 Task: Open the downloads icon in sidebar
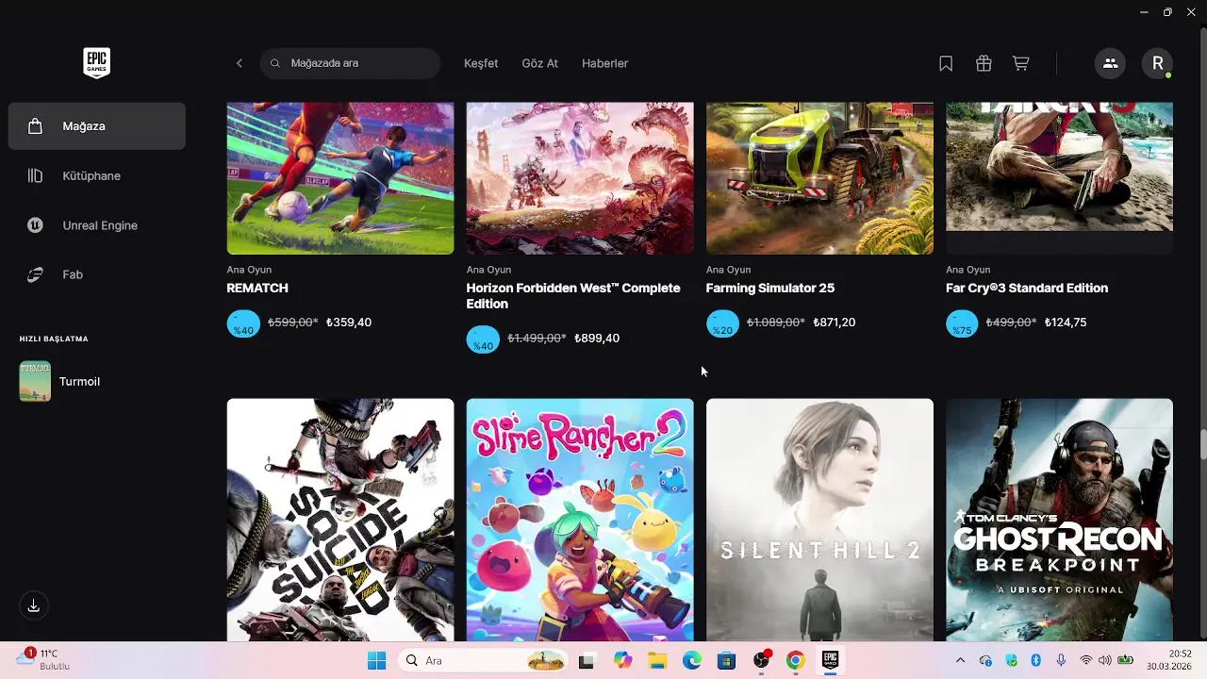click(x=34, y=605)
